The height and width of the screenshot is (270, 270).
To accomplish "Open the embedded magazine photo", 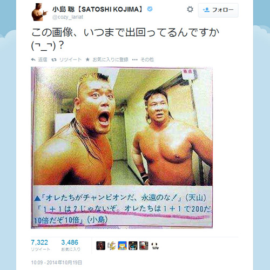I will click(122, 147).
